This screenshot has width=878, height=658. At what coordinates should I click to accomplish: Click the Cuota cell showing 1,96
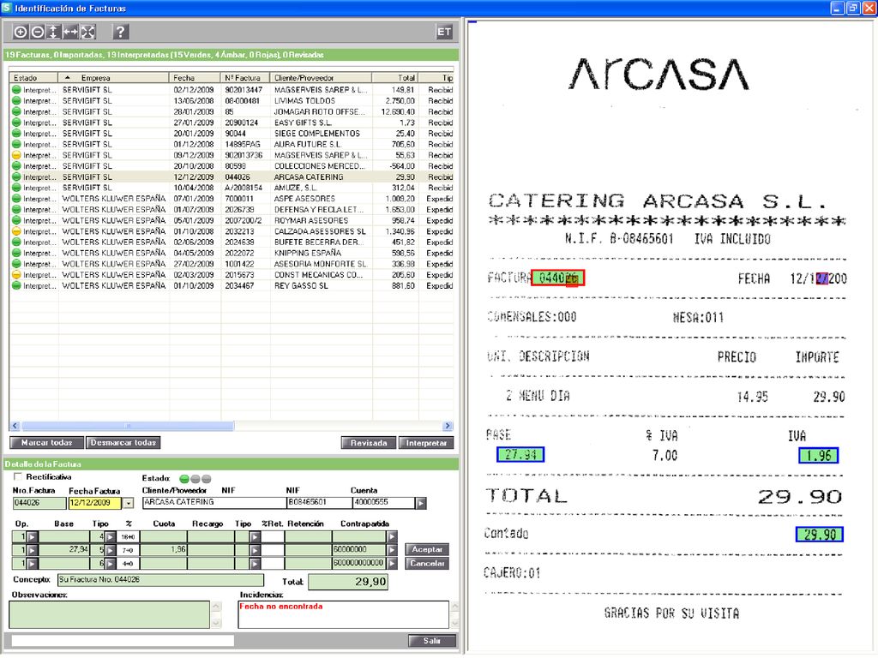tap(164, 550)
